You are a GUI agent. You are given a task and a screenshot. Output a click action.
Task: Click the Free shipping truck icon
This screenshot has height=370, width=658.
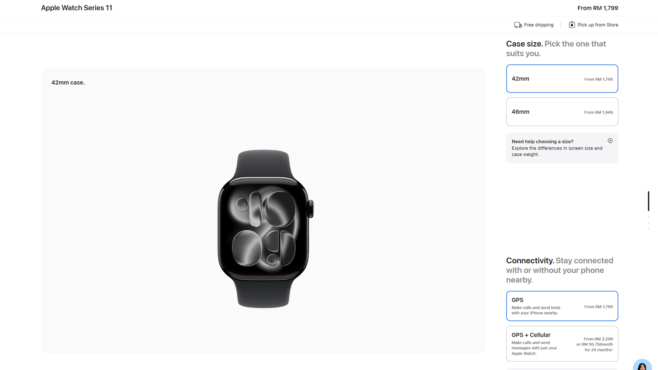517,25
